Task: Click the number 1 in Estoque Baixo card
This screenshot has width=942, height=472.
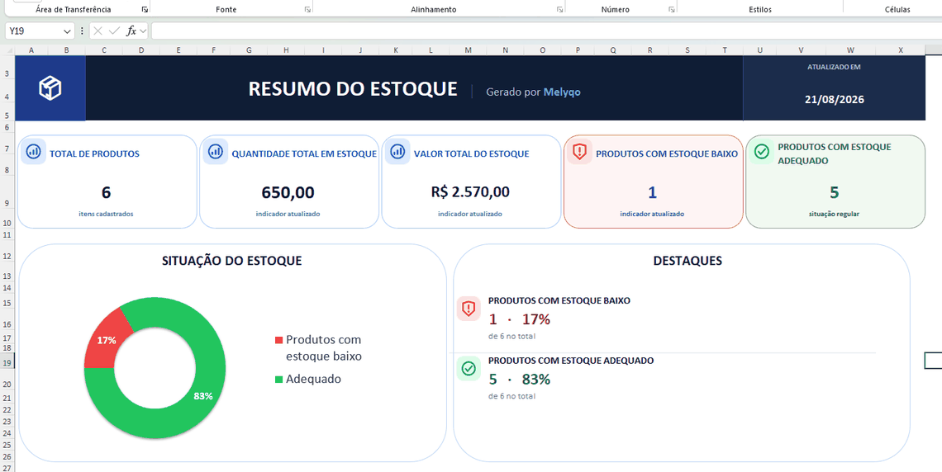Action: 653,192
